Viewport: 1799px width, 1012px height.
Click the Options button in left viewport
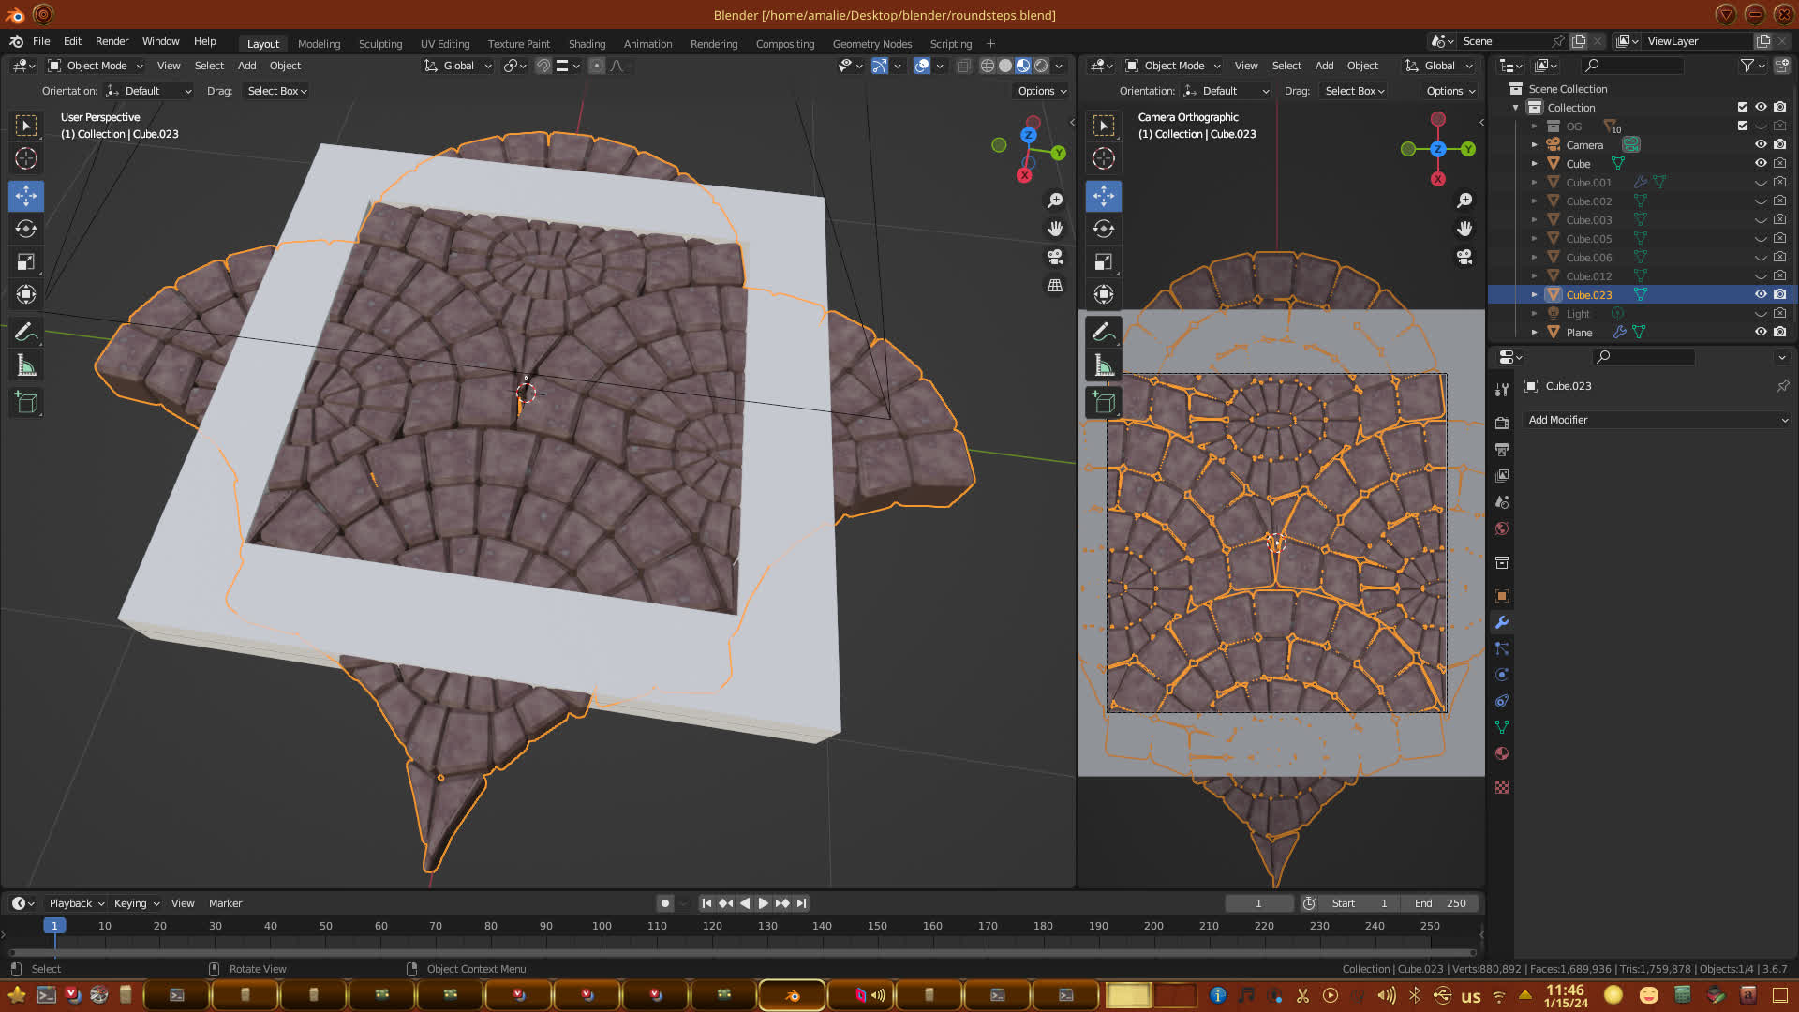[1042, 91]
